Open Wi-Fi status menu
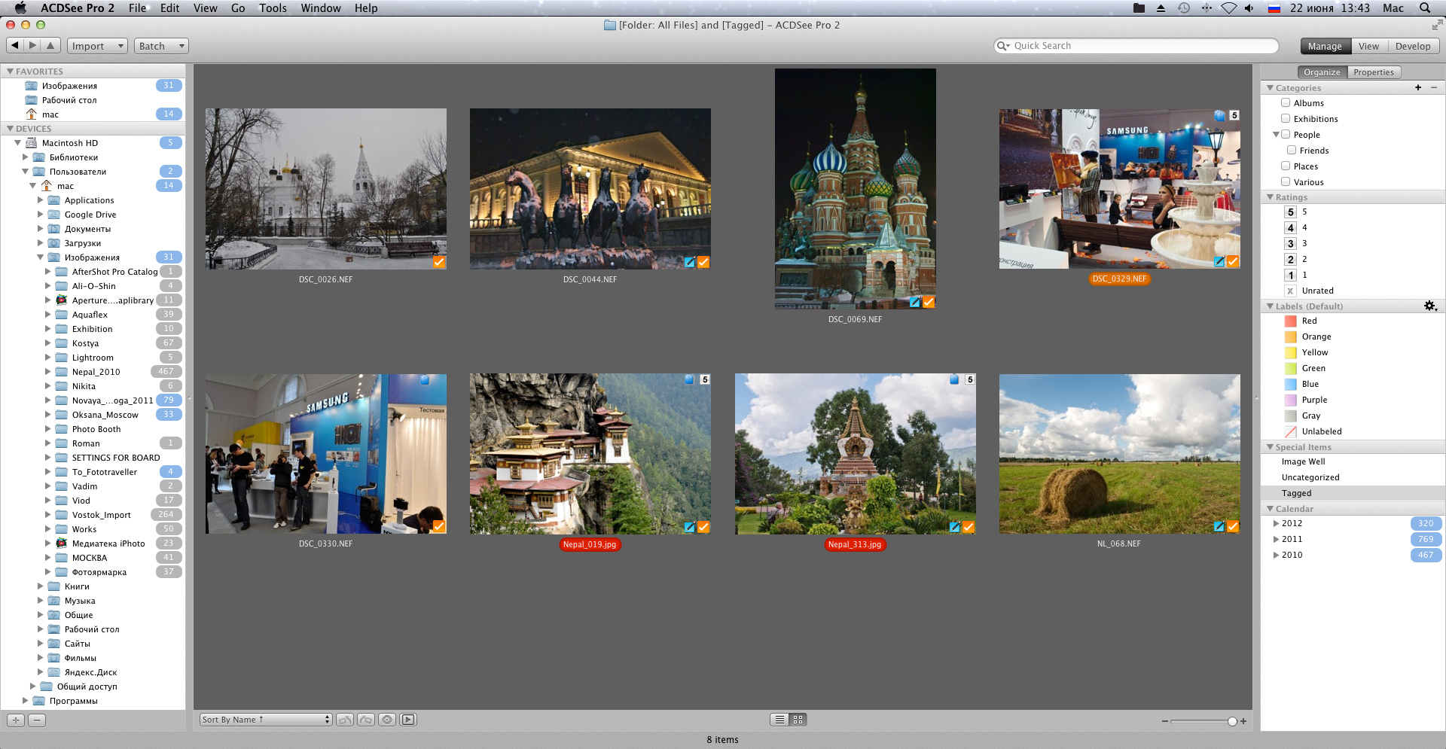Screen dimensions: 1446x749 [1229, 8]
